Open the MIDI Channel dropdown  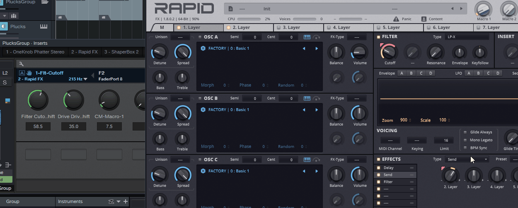tap(390, 140)
